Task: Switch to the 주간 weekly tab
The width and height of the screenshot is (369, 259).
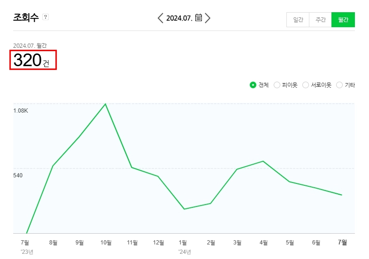Action: pos(320,20)
